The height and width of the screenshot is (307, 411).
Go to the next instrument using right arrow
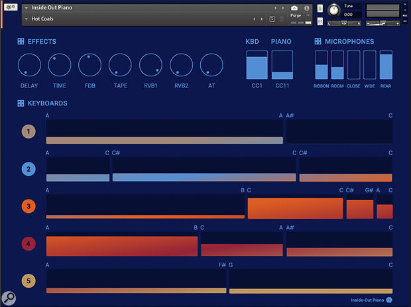point(284,8)
